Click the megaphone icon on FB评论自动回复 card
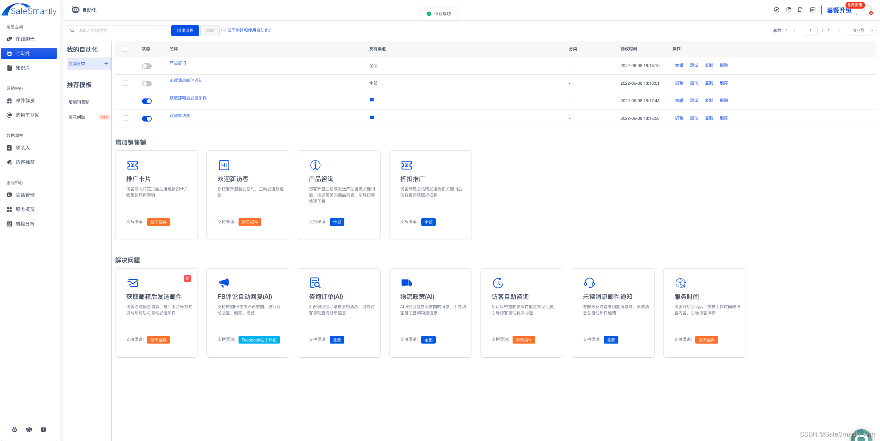Viewport: 880px width, 441px height. pos(224,283)
